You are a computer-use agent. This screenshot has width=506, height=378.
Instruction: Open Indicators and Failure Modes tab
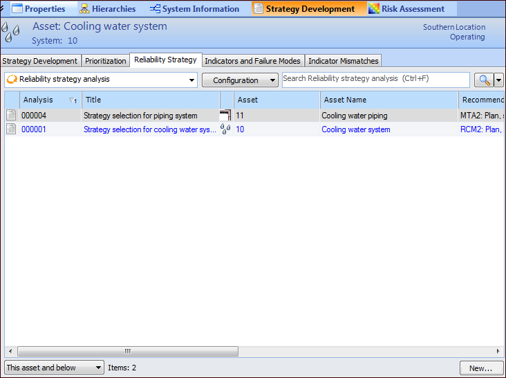pos(253,61)
